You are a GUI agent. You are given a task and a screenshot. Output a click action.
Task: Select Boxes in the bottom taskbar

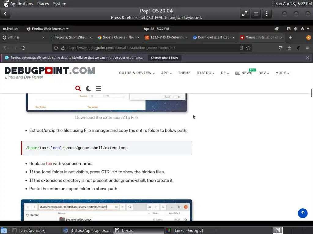[x=138, y=230]
